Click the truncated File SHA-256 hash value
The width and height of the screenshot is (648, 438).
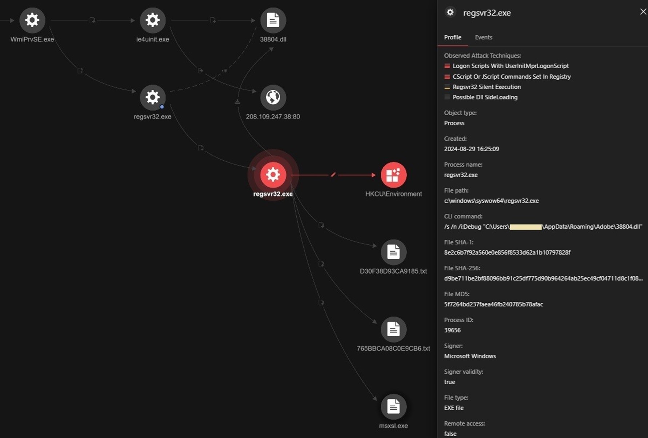[543, 278]
